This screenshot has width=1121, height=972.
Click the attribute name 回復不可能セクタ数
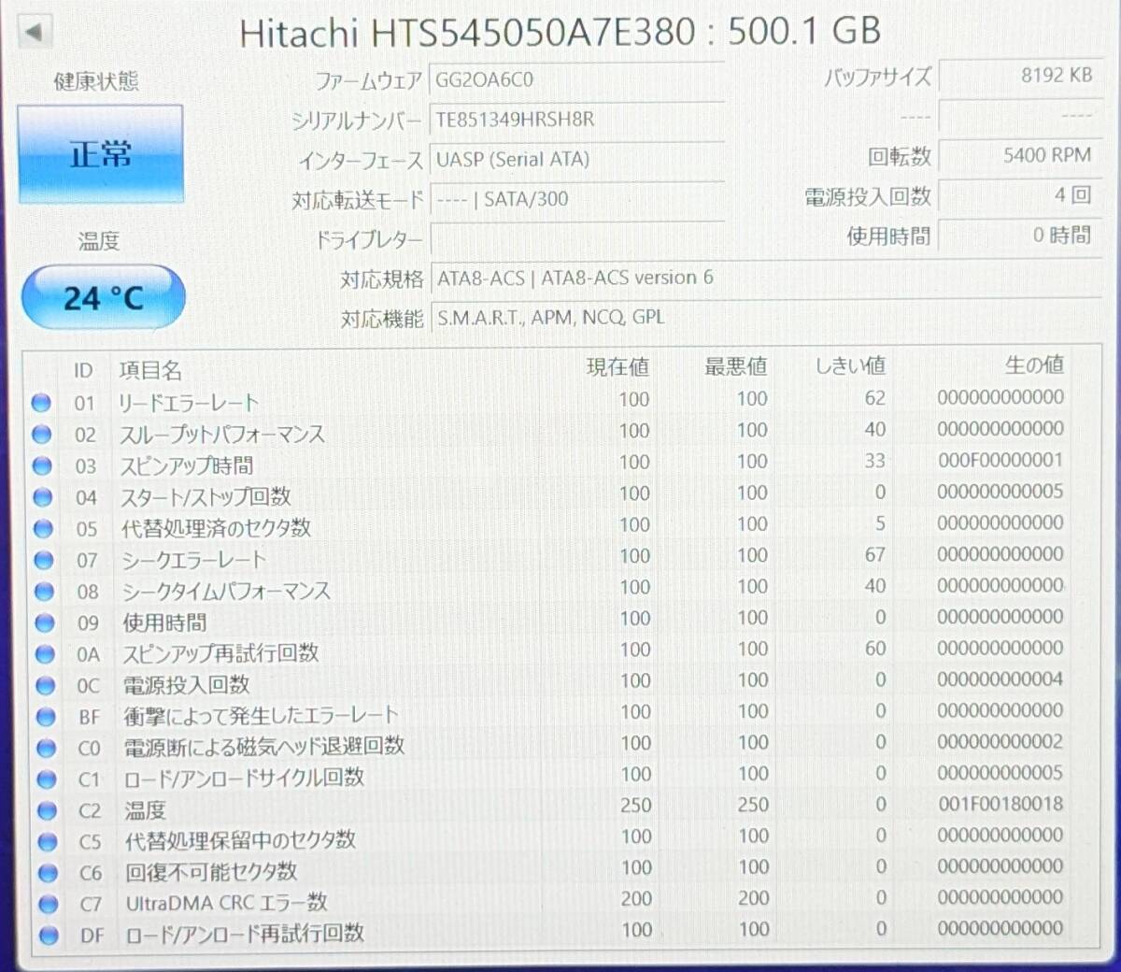212,873
